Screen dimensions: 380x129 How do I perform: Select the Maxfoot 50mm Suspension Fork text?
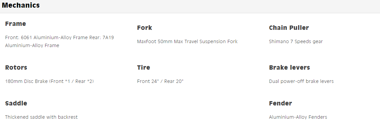click(x=187, y=41)
